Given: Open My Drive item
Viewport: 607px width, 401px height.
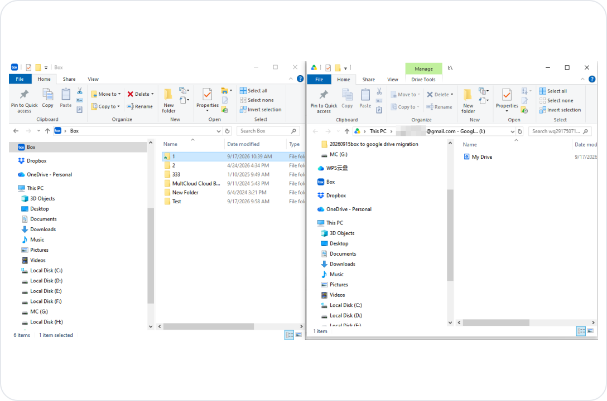Looking at the screenshot, I should click(478, 157).
